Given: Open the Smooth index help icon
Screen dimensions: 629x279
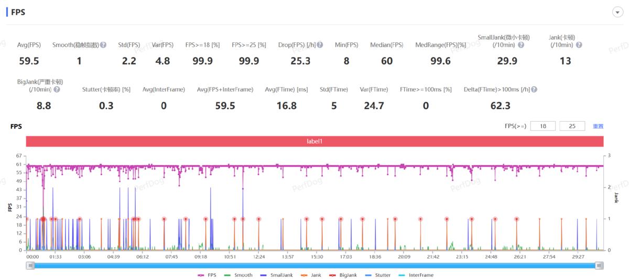Looking at the screenshot, I should click(x=103, y=45).
